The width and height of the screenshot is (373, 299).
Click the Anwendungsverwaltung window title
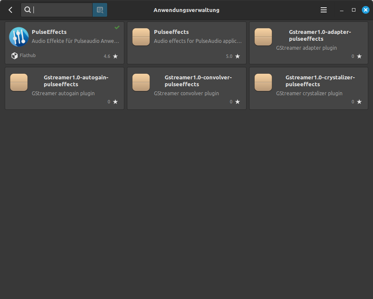186,10
